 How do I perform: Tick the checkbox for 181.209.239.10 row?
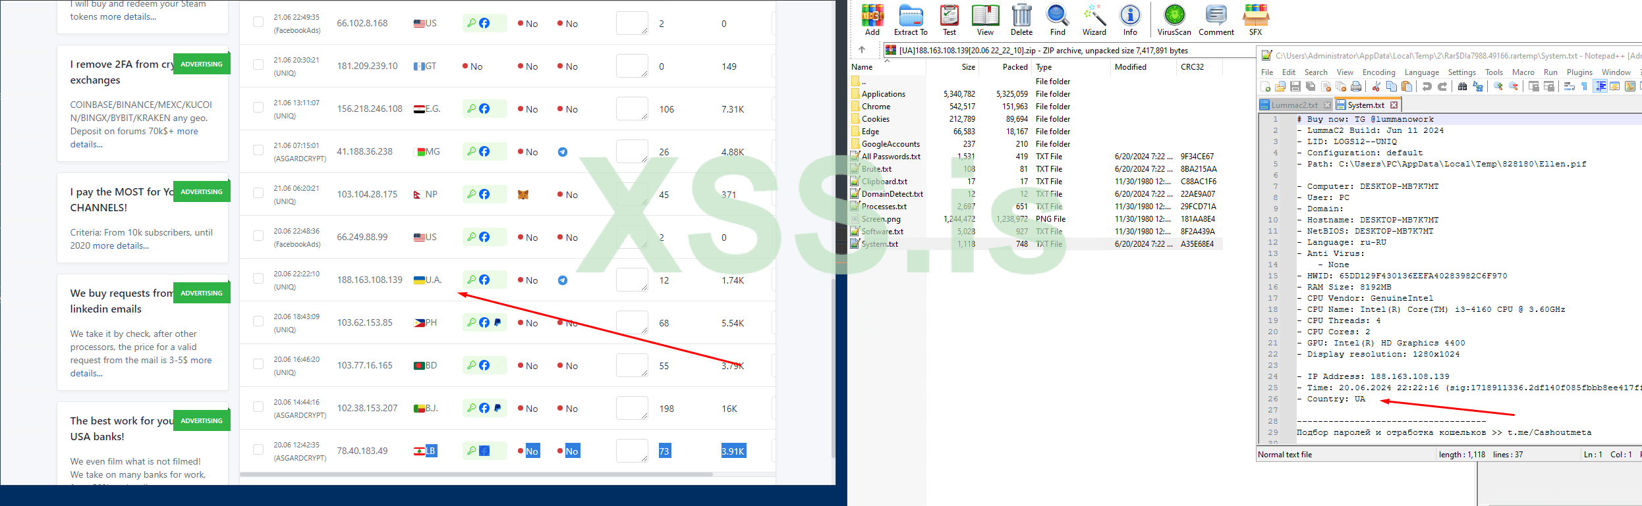pyautogui.click(x=258, y=65)
